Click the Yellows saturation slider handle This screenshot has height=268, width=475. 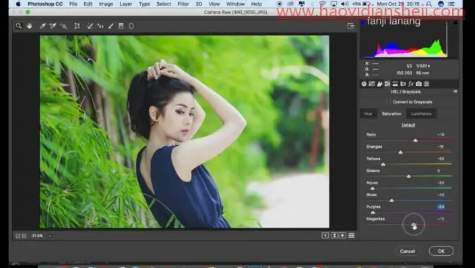tap(383, 164)
